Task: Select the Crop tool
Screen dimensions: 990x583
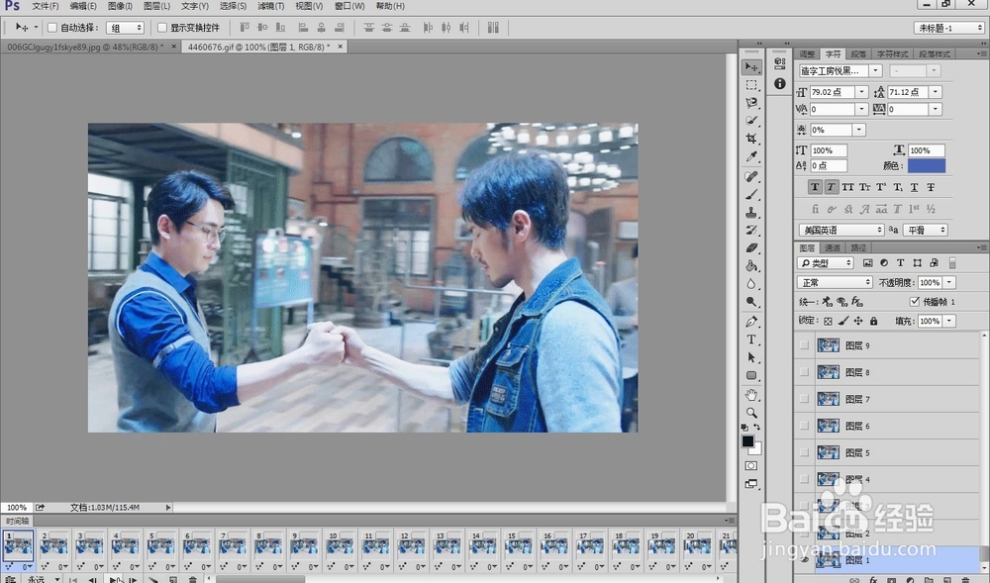Action: coord(750,139)
